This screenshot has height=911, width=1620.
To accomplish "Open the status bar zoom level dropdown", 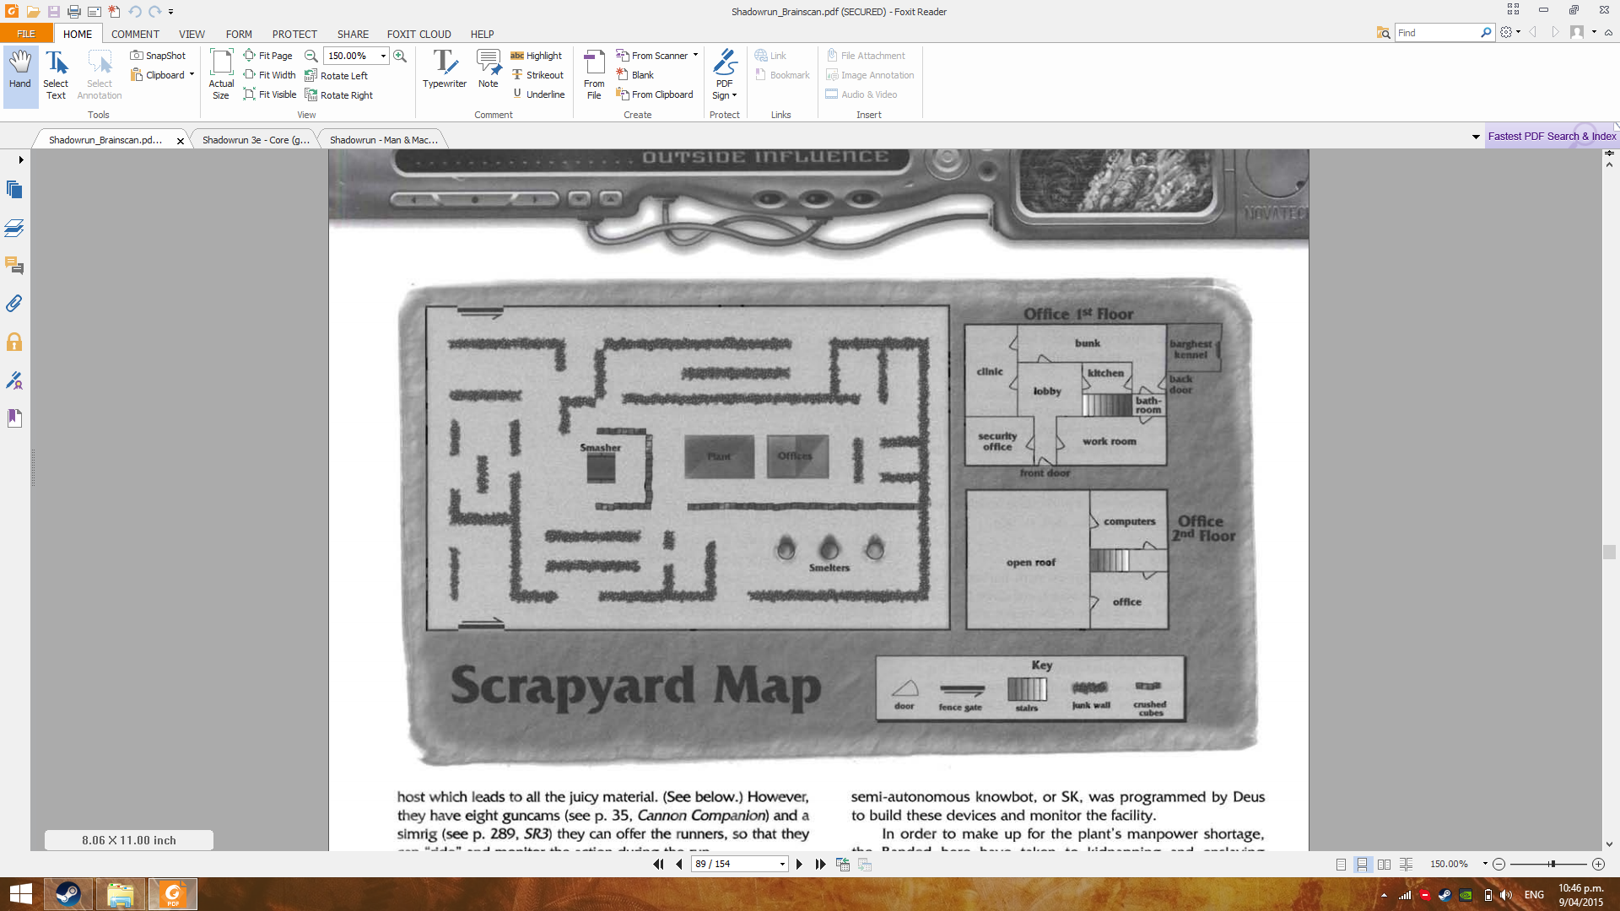I will pyautogui.click(x=1485, y=865).
